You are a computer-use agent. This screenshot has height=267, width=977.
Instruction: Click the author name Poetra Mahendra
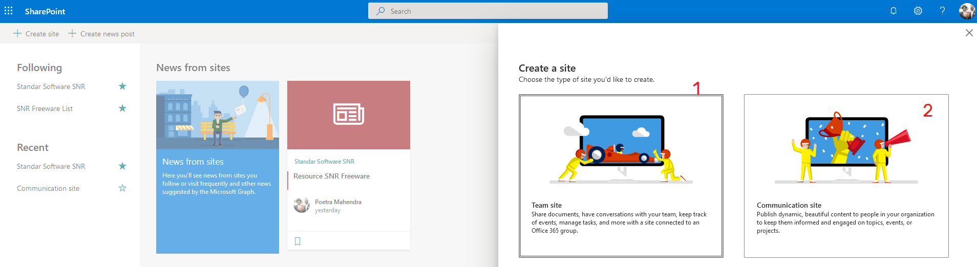[338, 202]
